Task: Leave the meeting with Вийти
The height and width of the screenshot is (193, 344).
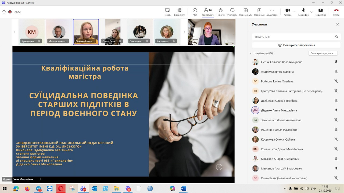Action: (336, 12)
